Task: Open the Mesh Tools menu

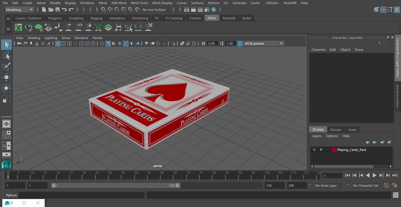Action: [x=139, y=3]
